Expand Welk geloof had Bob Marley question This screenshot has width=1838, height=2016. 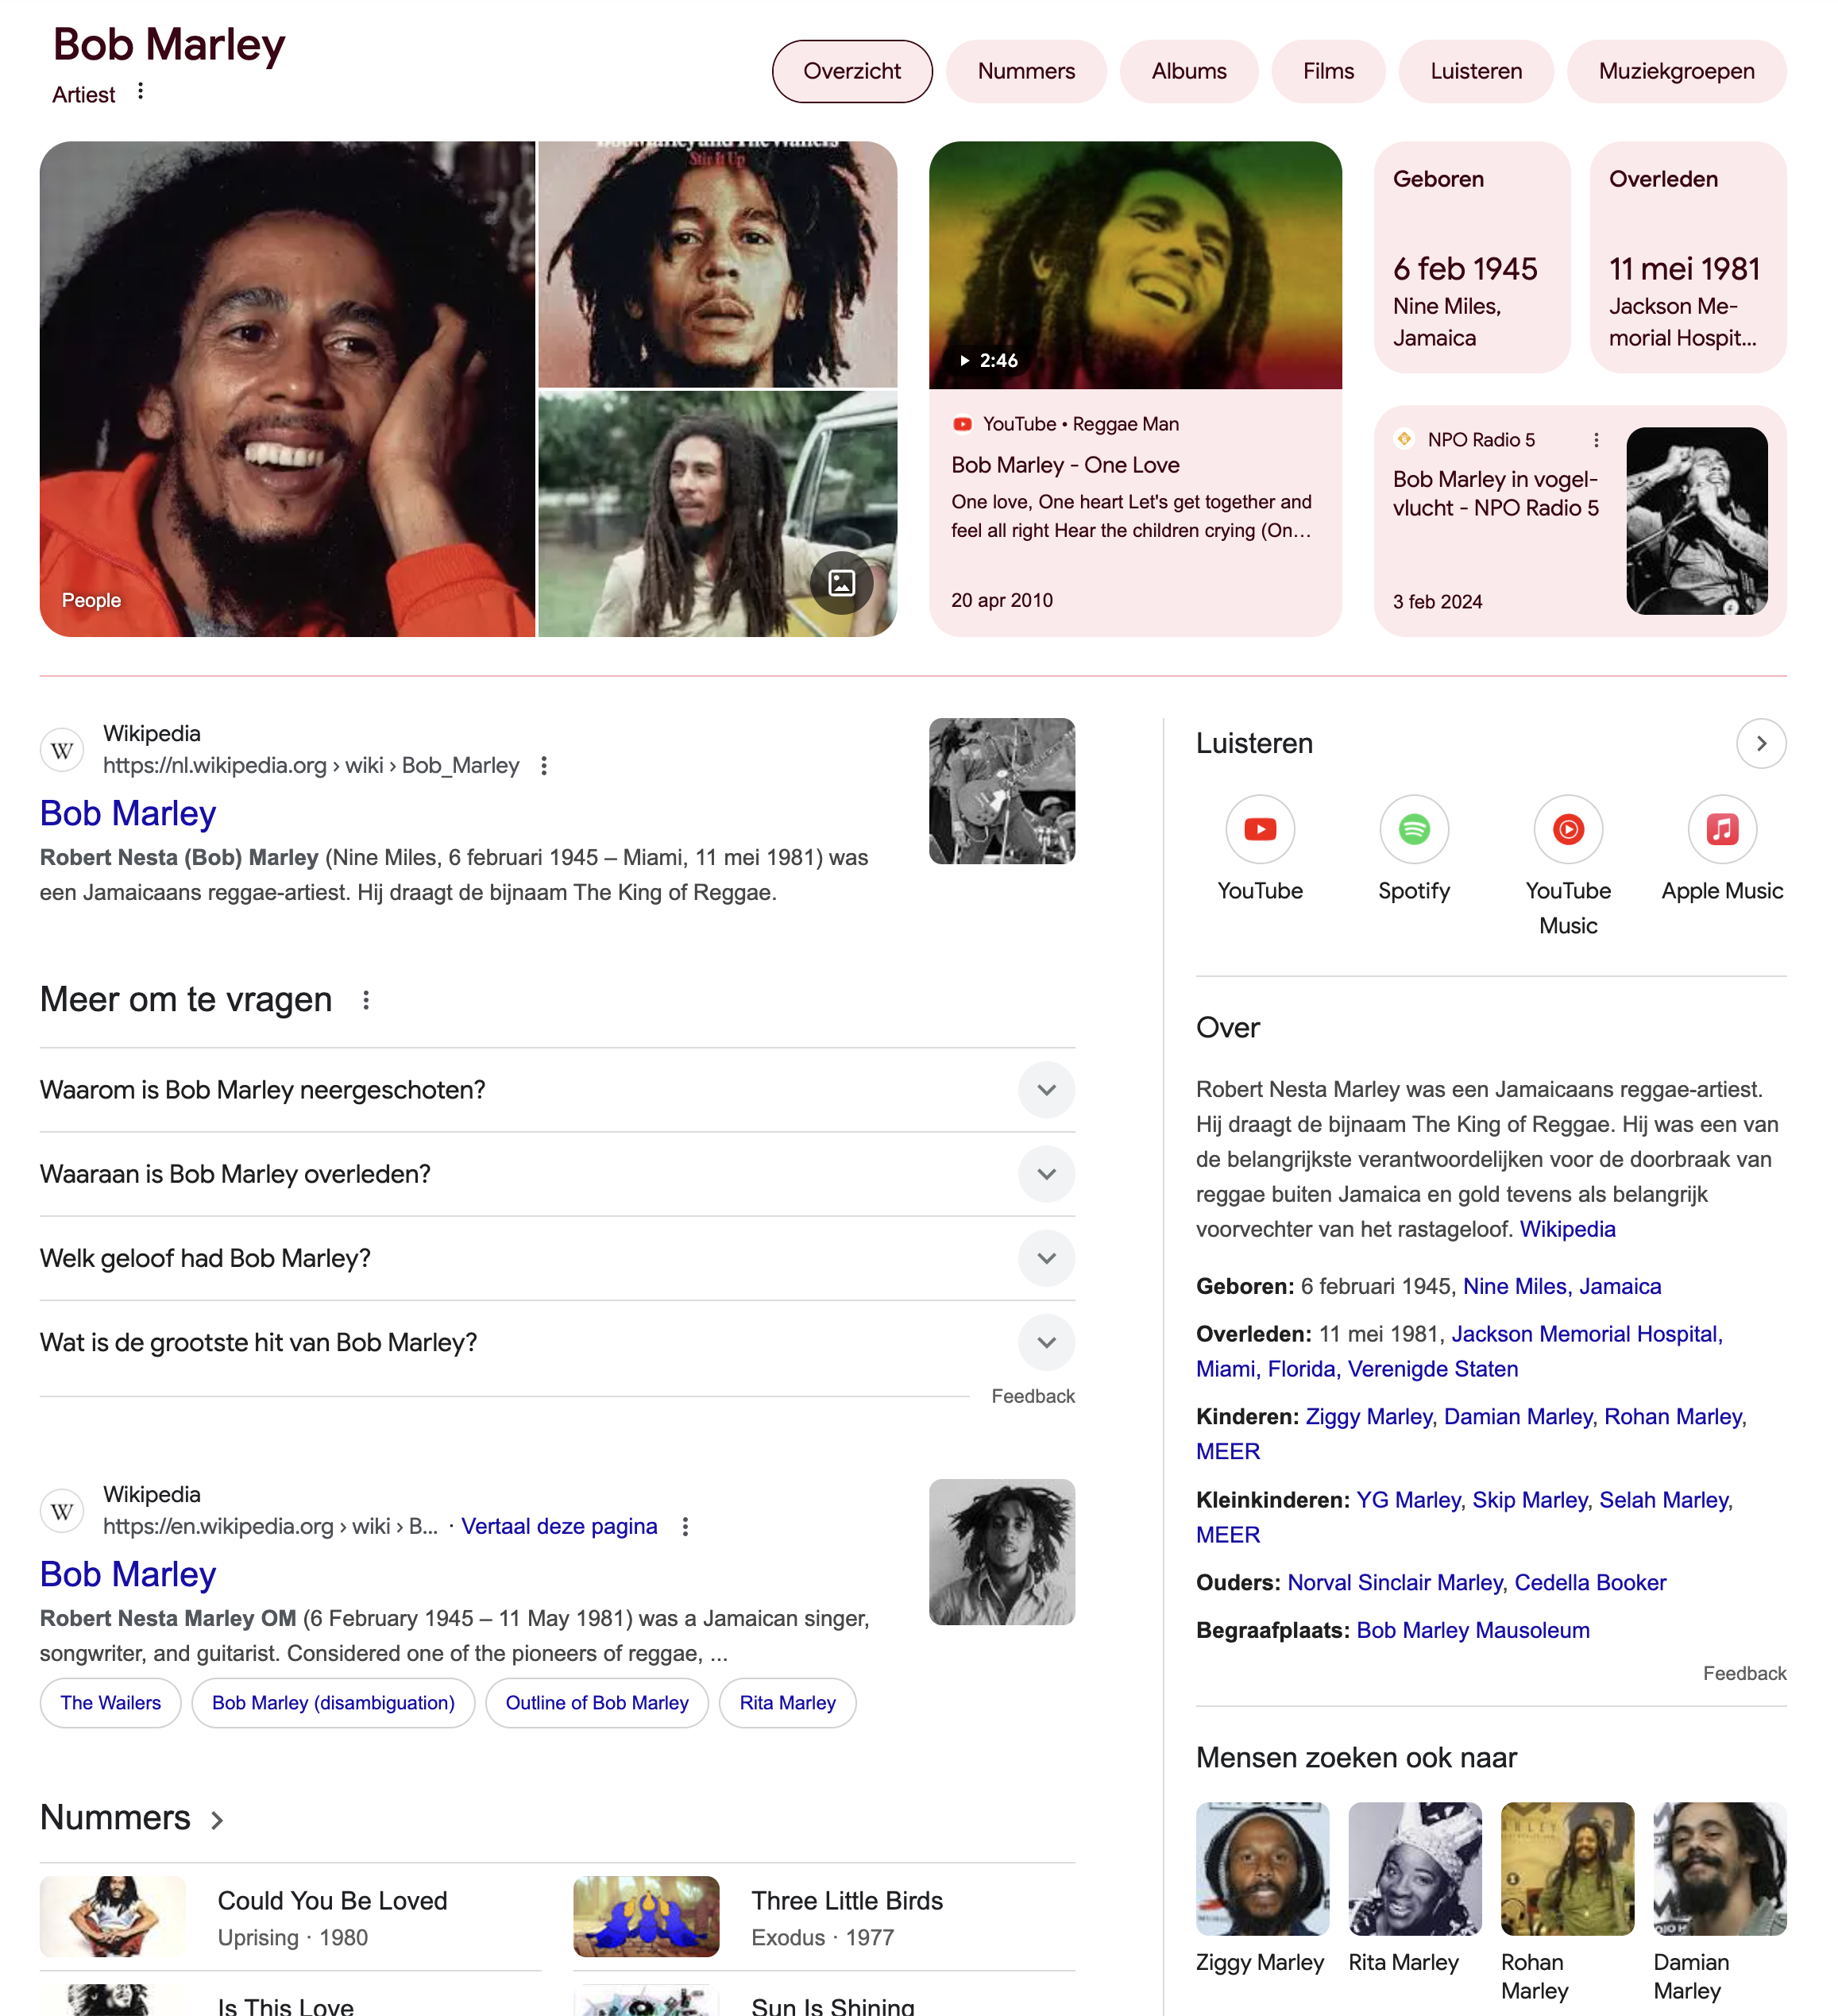click(557, 1258)
